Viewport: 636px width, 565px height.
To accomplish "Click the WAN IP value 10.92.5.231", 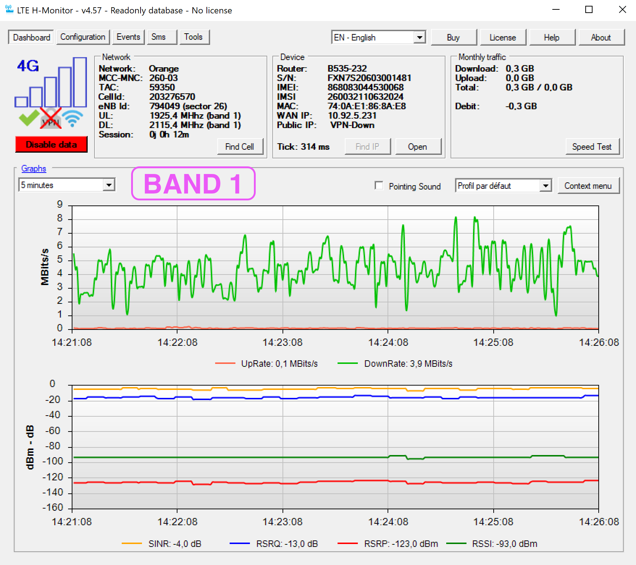I will point(352,115).
